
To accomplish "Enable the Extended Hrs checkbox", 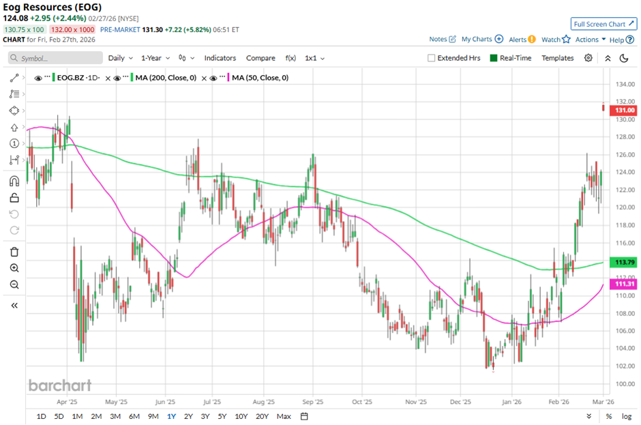I will tap(431, 58).
